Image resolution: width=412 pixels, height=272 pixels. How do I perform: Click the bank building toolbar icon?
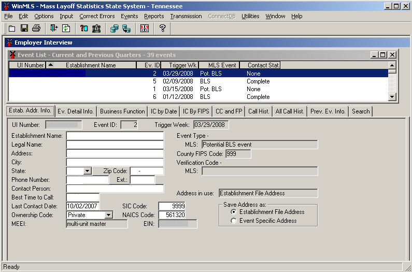[x=96, y=28]
